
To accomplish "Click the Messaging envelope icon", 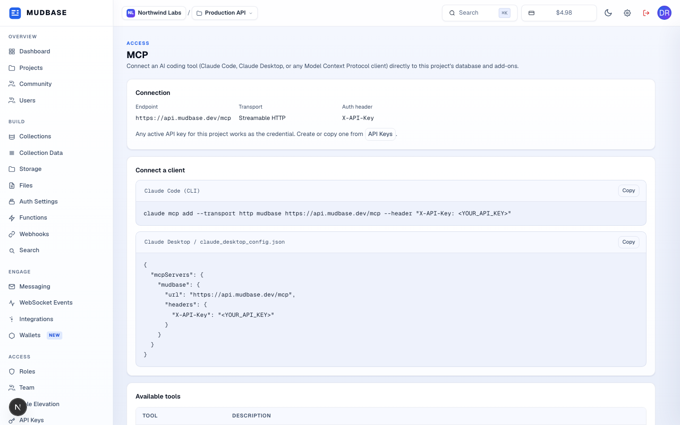I will click(x=12, y=287).
